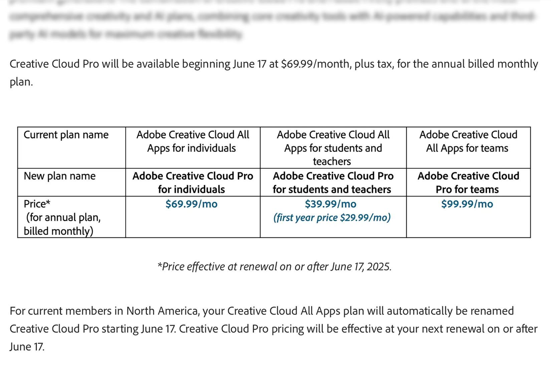The height and width of the screenshot is (367, 551).
Task: Click "Adobe Creative Cloud Pro for individuals" text
Action: click(192, 182)
